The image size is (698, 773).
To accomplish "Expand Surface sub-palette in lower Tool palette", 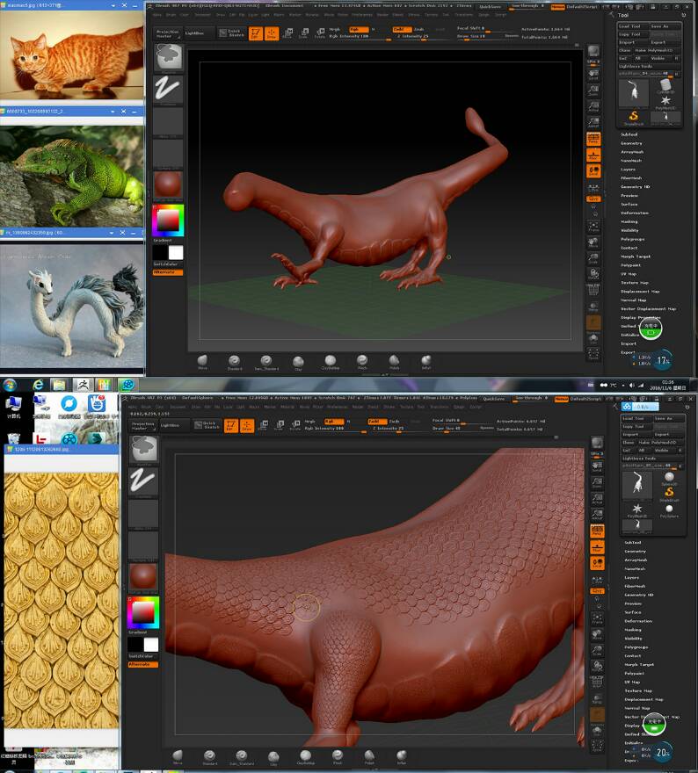I will coord(633,612).
